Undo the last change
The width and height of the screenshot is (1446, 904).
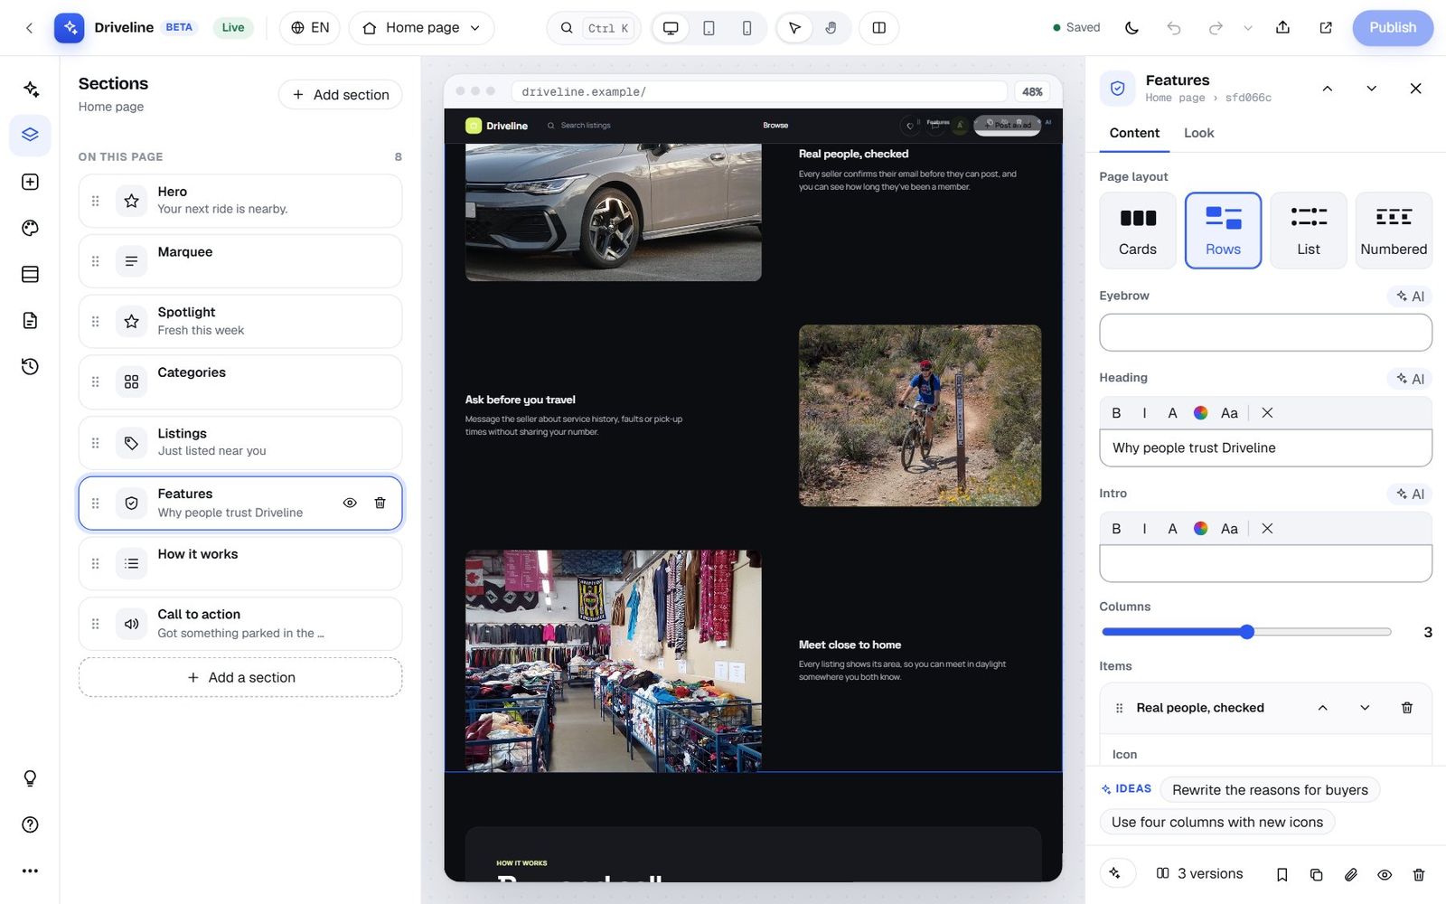[1174, 28]
